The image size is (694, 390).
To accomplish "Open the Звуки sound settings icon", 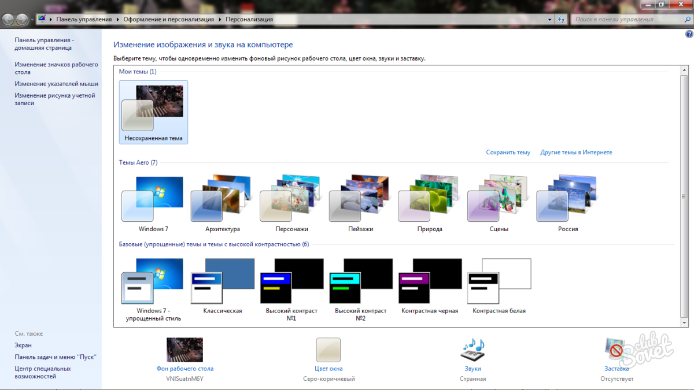I will [472, 350].
